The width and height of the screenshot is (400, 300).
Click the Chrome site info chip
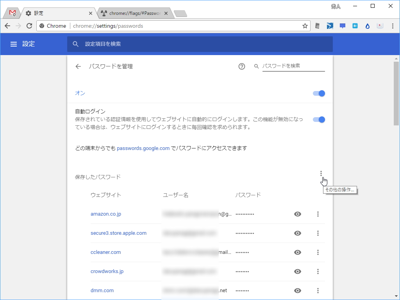pyautogui.click(x=53, y=26)
